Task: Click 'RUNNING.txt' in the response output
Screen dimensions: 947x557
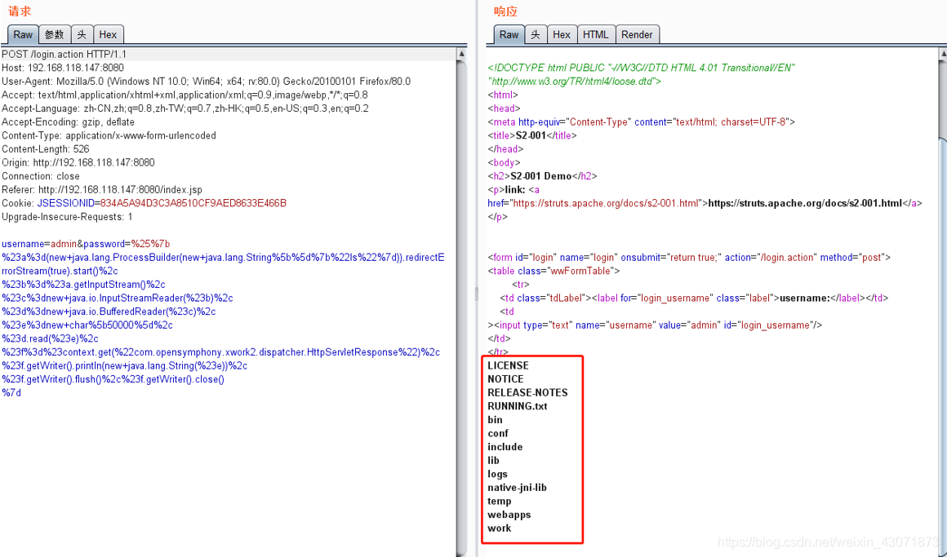Action: [518, 406]
